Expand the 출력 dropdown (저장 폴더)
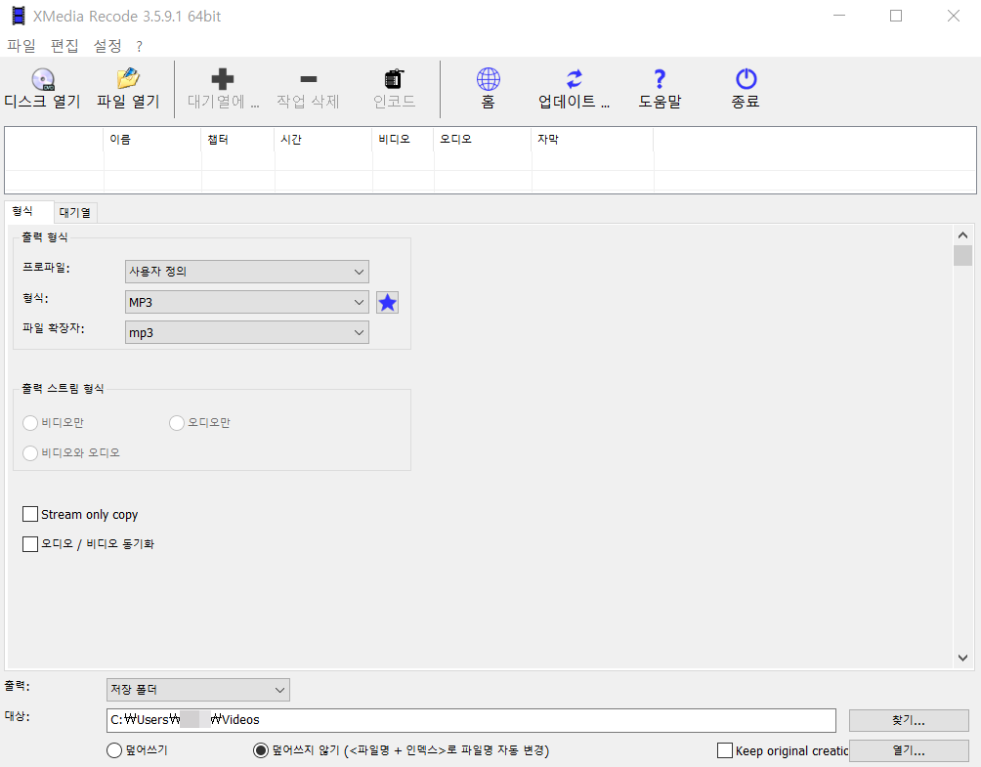The width and height of the screenshot is (981, 767). pyautogui.click(x=197, y=690)
